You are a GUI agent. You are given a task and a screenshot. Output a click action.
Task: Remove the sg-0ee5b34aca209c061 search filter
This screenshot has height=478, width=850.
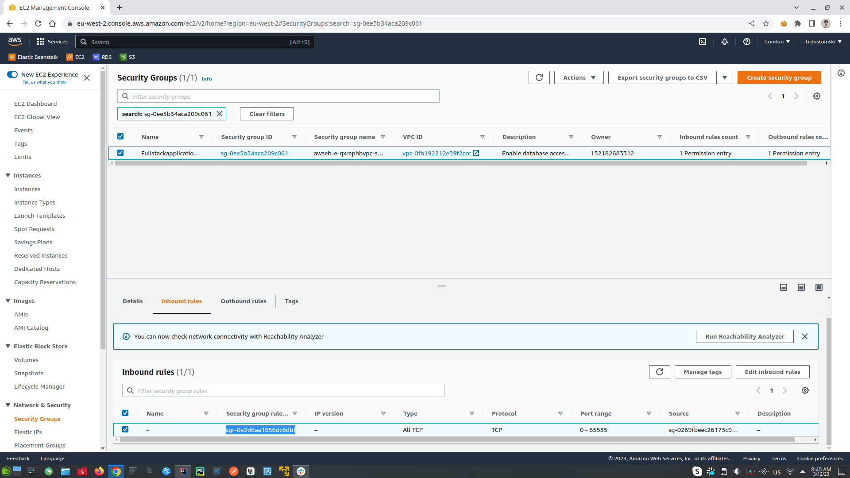tap(220, 114)
